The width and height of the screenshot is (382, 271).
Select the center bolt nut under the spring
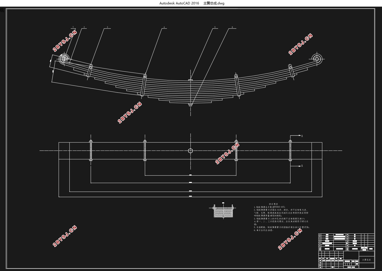(x=190, y=104)
